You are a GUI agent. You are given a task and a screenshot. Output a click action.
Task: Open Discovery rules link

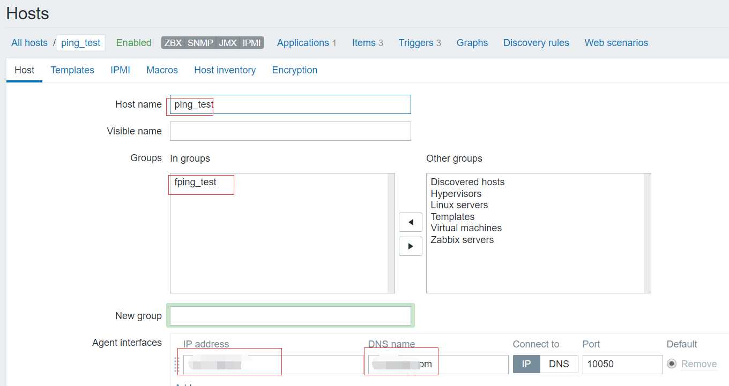[536, 43]
